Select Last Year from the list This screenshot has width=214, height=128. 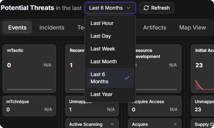pyautogui.click(x=110, y=94)
